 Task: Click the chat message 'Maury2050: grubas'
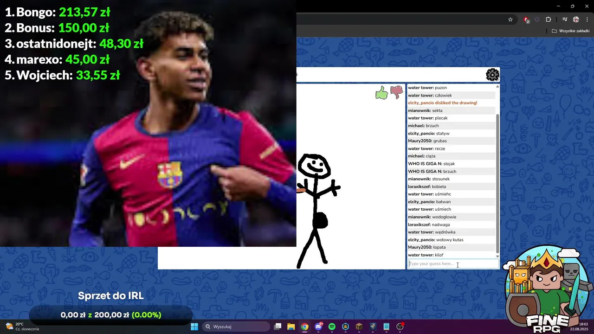tap(427, 141)
